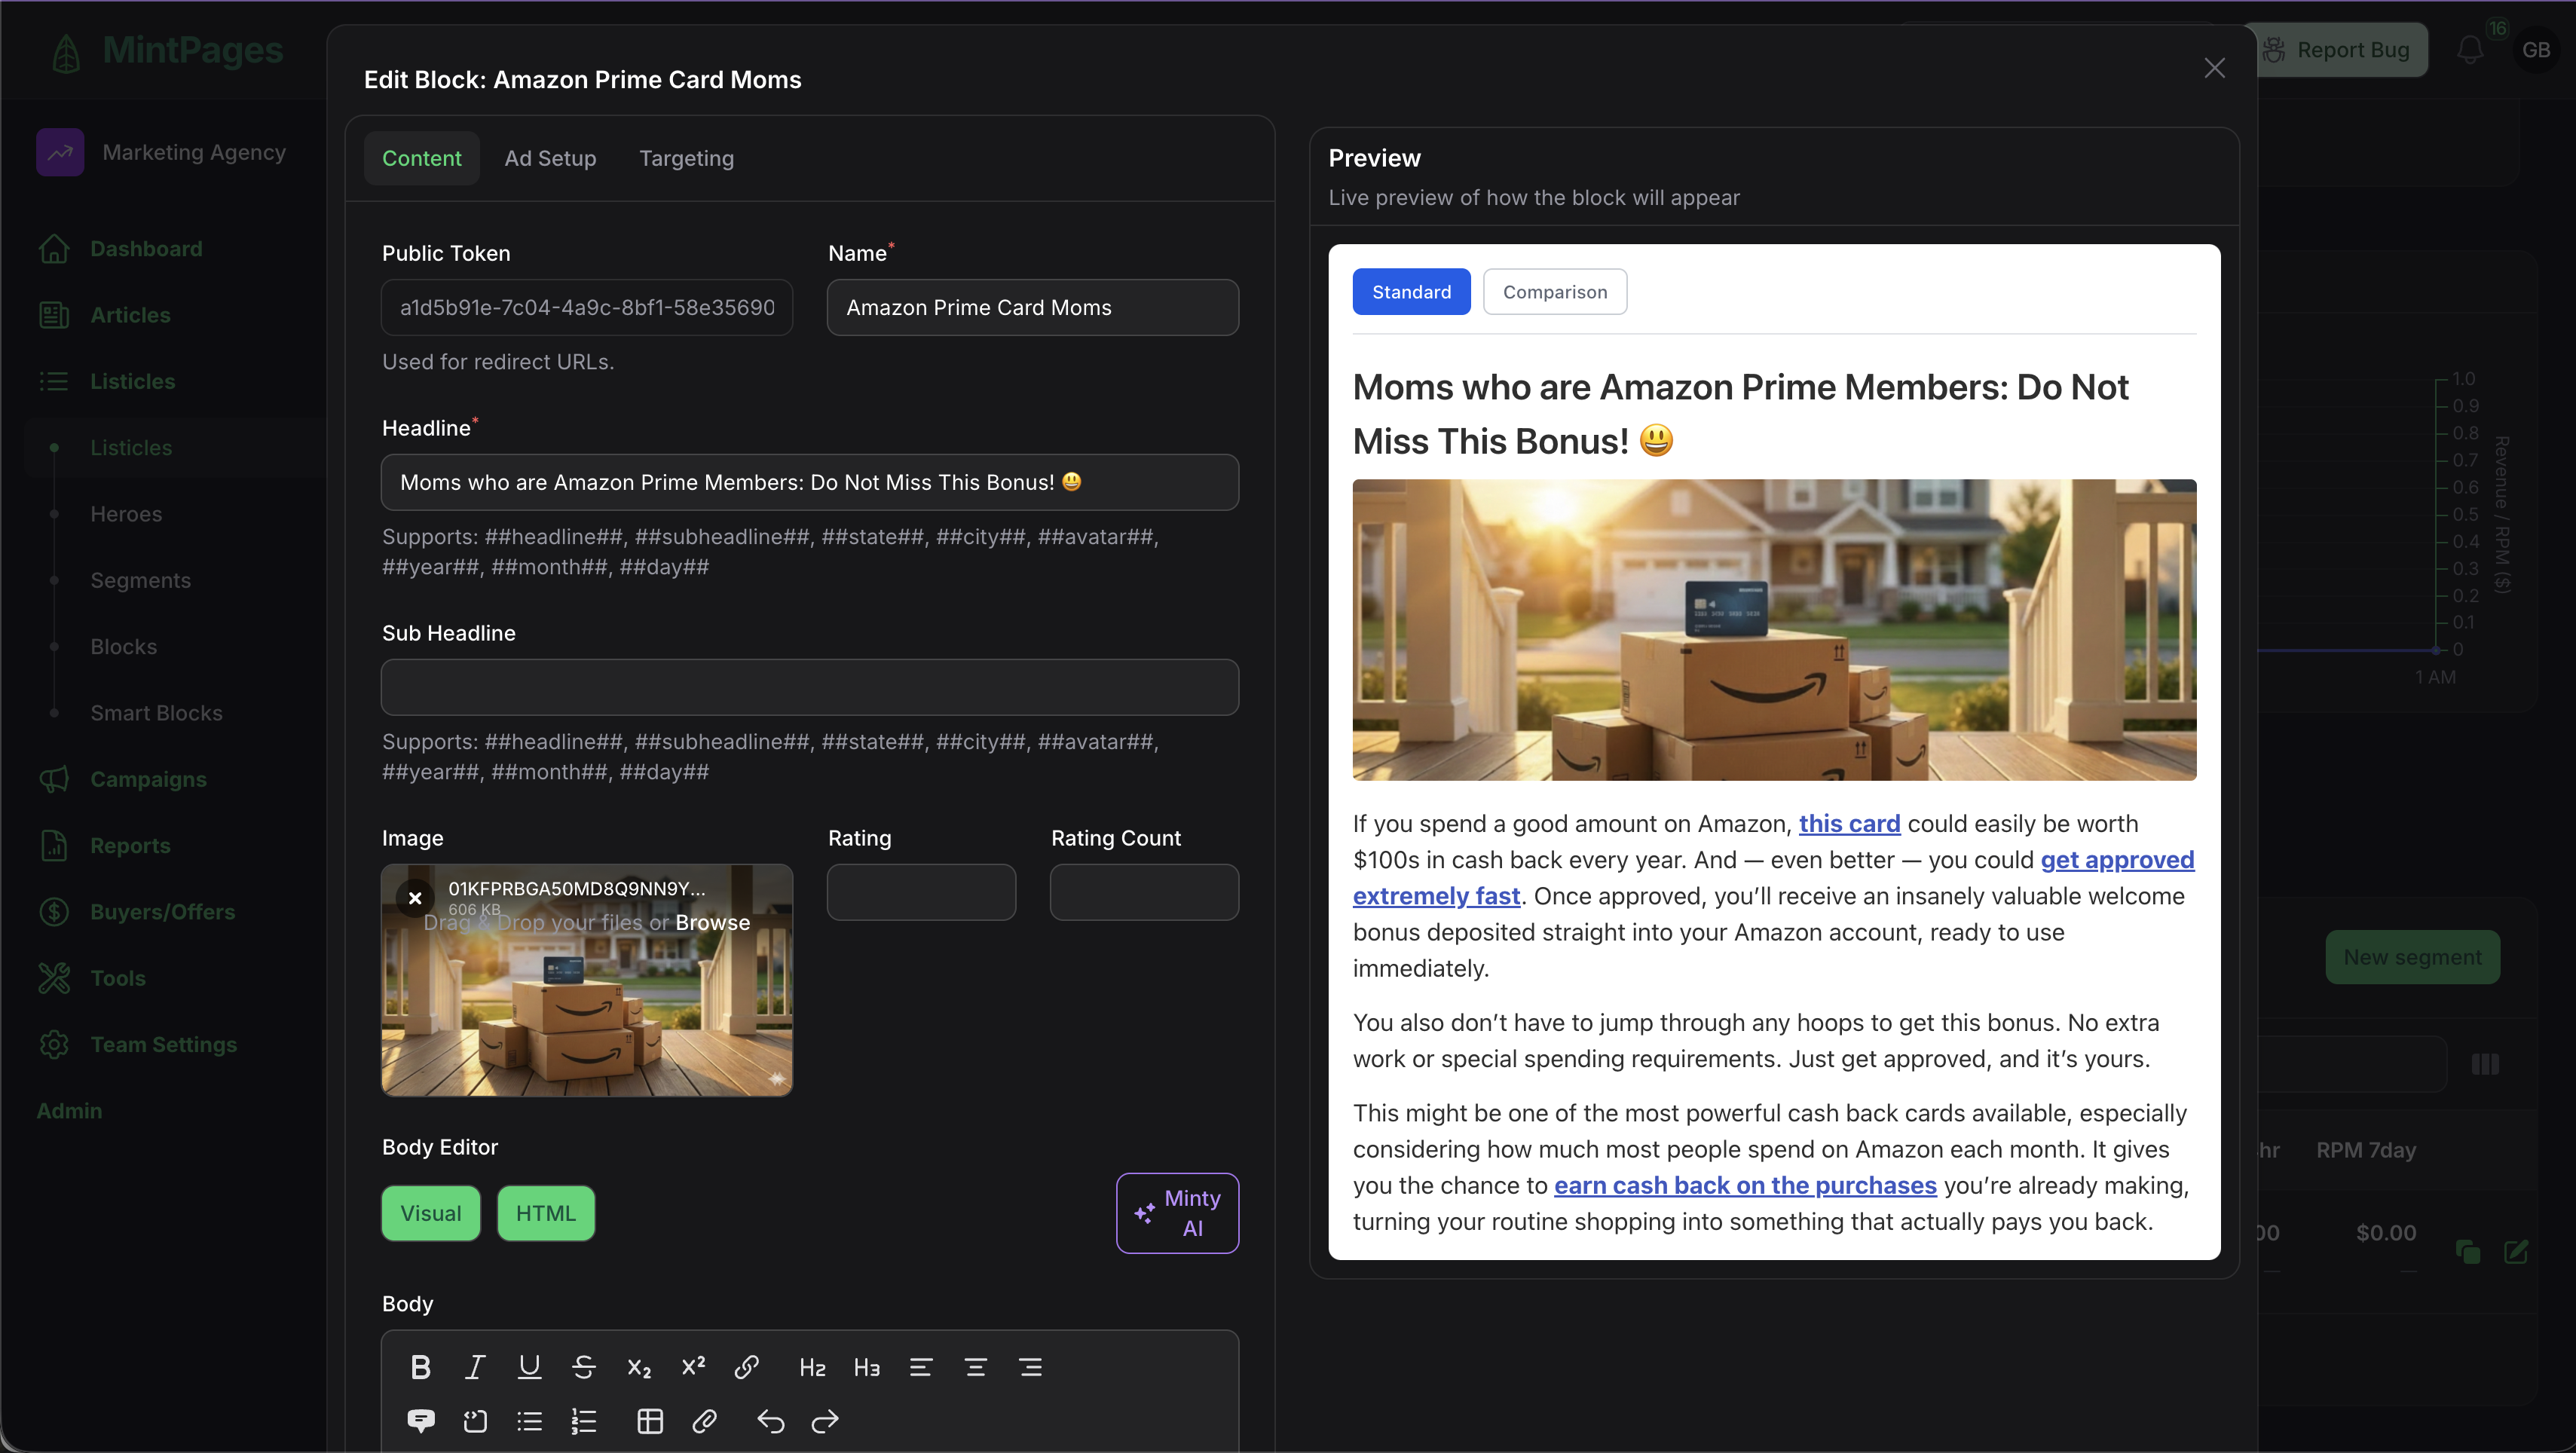Select the strikethrough formatting icon
This screenshot has width=2576, height=1453.
pyautogui.click(x=584, y=1367)
